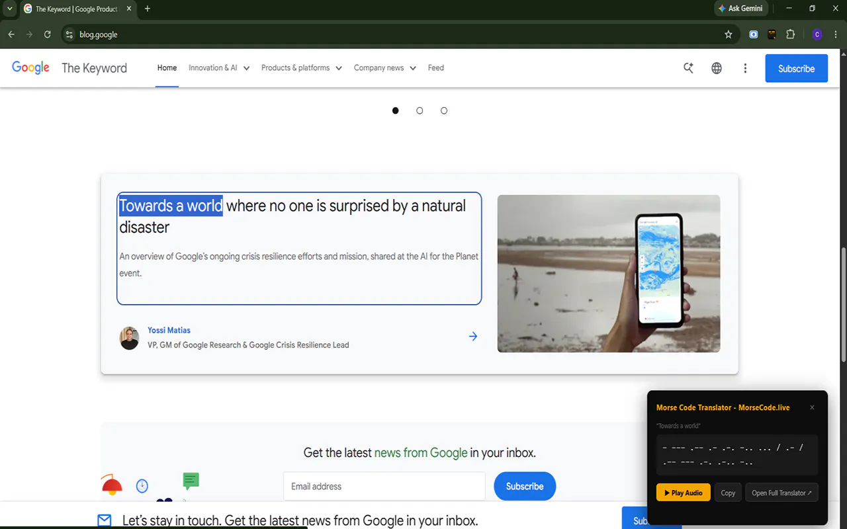Play Audio of the Morse code
This screenshot has width=847, height=529.
684,493
